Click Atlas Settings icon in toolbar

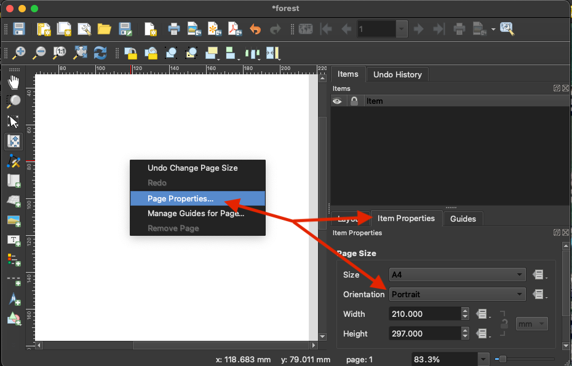coord(507,29)
